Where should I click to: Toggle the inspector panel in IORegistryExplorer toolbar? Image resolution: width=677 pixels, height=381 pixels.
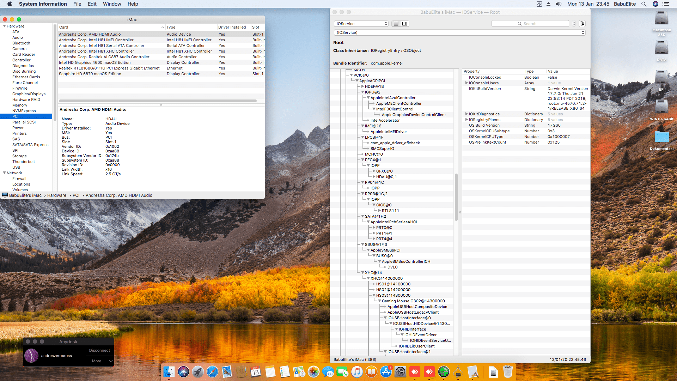pos(583,23)
